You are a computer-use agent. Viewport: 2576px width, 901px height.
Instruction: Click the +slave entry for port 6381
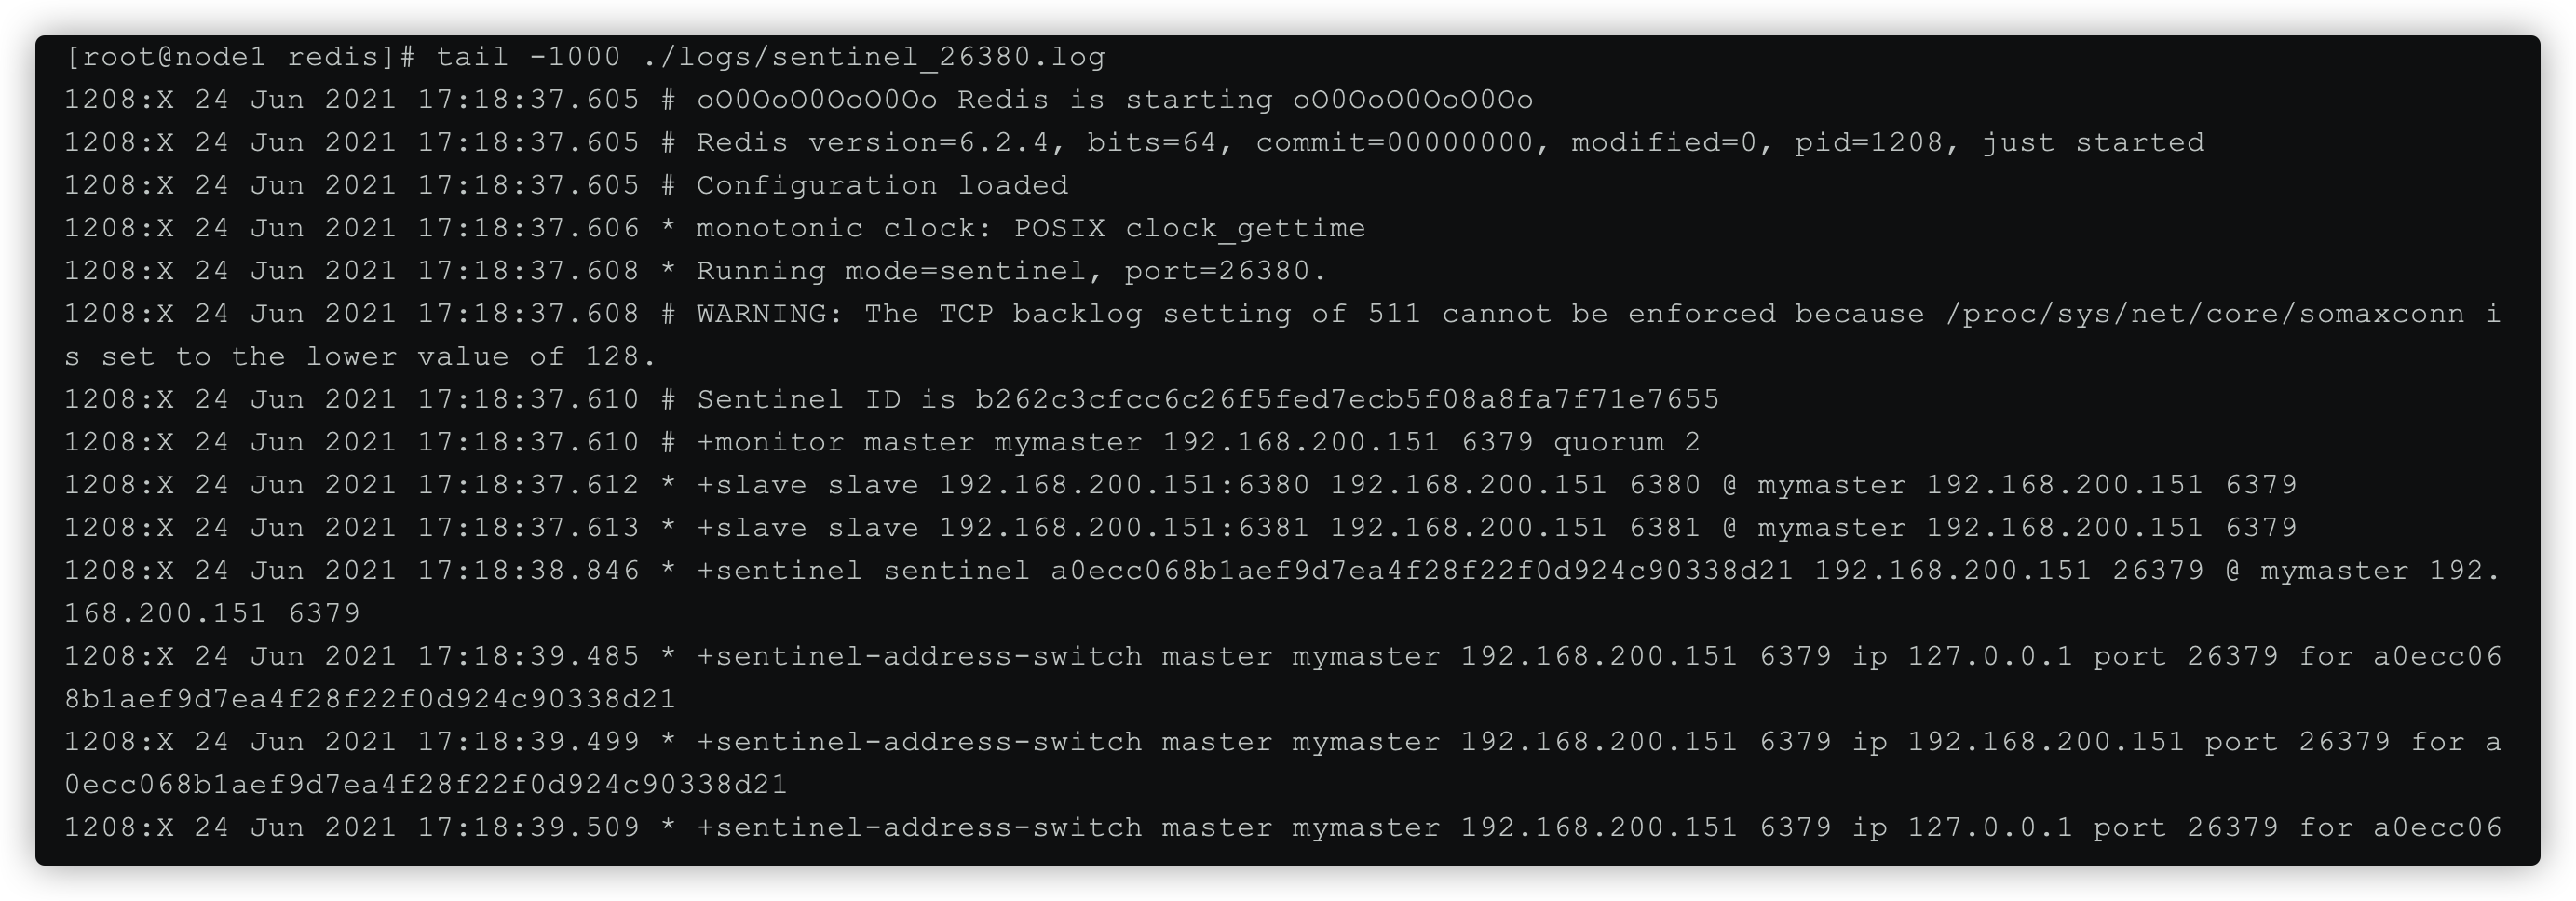[x=1180, y=529]
